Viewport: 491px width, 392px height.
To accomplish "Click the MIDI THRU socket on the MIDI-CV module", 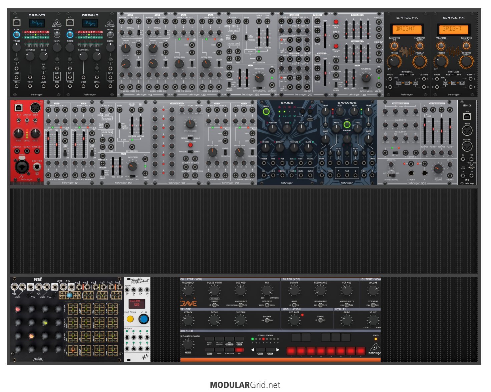I will [x=467, y=146].
